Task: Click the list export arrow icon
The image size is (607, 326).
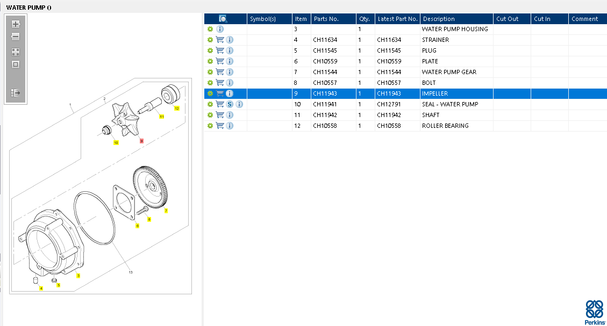Action: 16,93
